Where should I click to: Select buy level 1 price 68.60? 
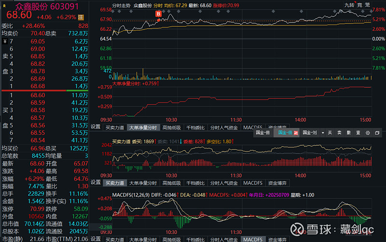click(x=38, y=95)
